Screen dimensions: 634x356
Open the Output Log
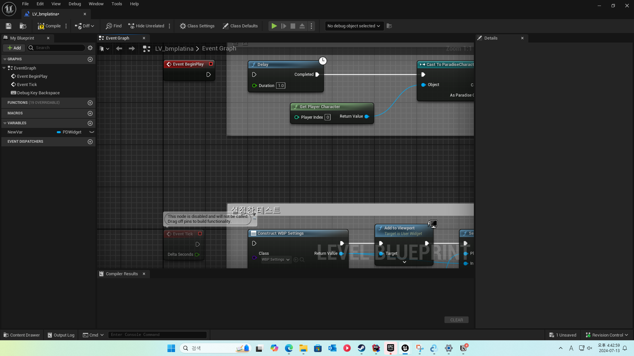[61, 335]
